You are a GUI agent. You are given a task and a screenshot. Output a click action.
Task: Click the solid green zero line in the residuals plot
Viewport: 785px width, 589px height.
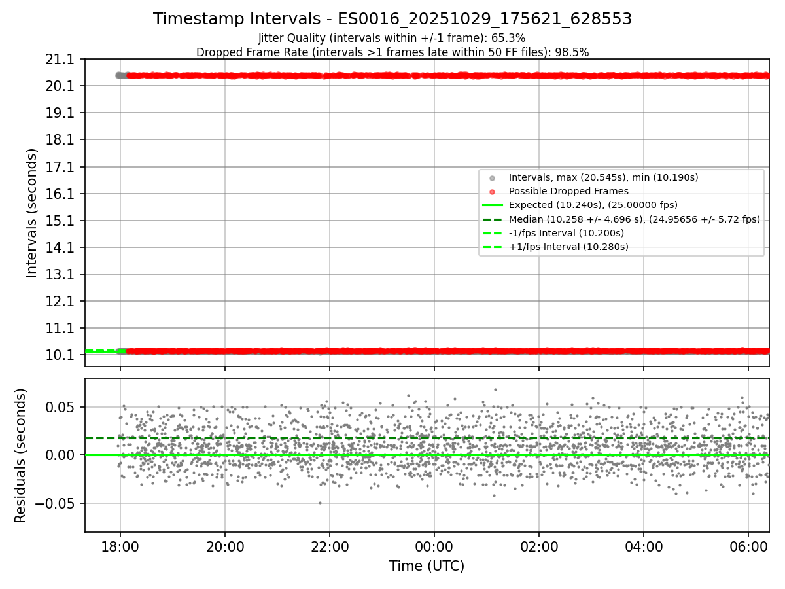[x=427, y=455]
